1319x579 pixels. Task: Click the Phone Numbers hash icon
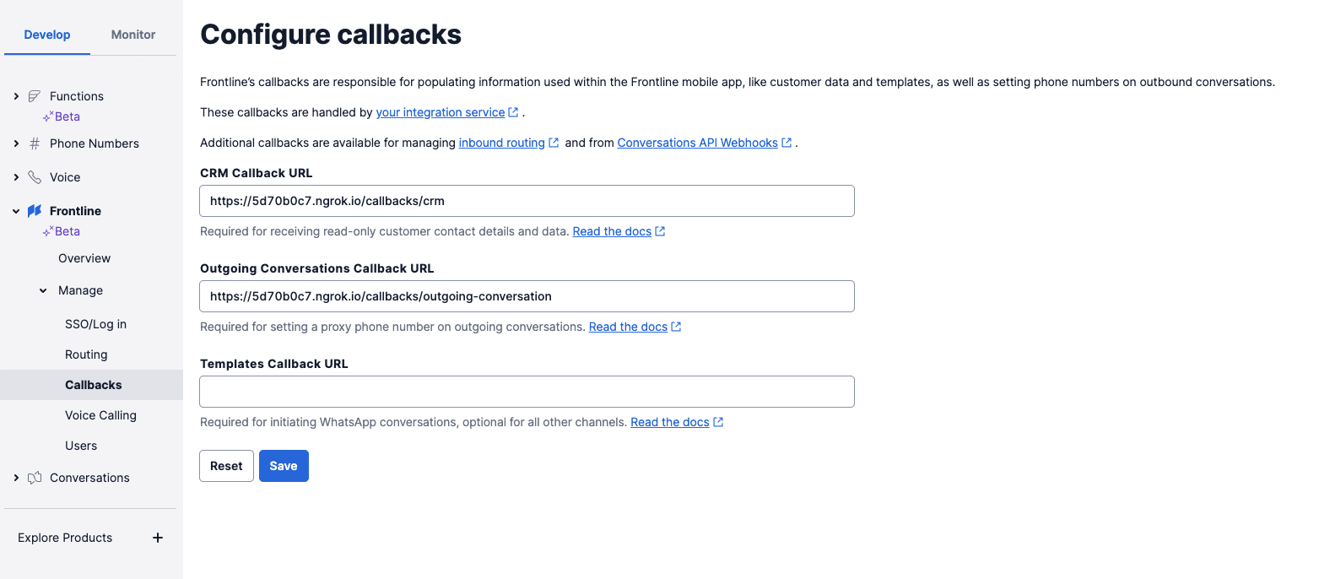click(x=35, y=143)
